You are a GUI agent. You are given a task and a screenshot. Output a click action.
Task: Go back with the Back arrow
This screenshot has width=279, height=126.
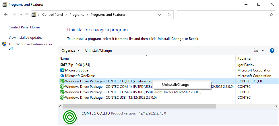[x=6, y=15]
